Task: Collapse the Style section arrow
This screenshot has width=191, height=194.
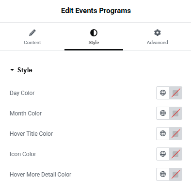Action: [x=12, y=70]
